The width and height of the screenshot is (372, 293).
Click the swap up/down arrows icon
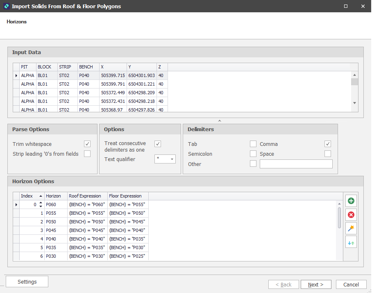coord(351,243)
